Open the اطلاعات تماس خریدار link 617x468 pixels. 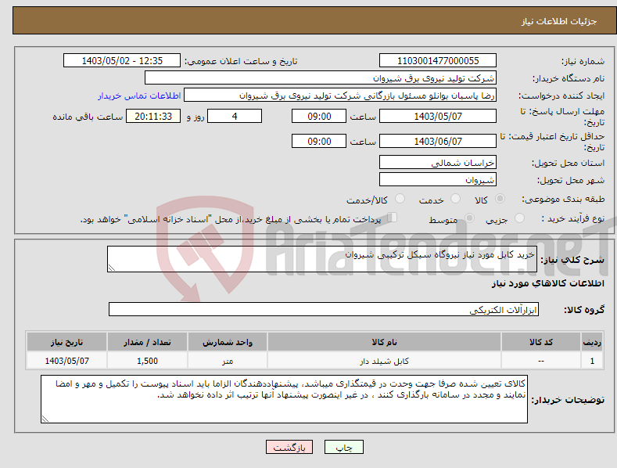click(x=139, y=95)
